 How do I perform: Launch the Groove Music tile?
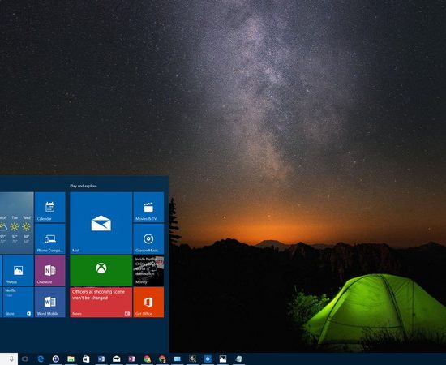[x=148, y=238]
